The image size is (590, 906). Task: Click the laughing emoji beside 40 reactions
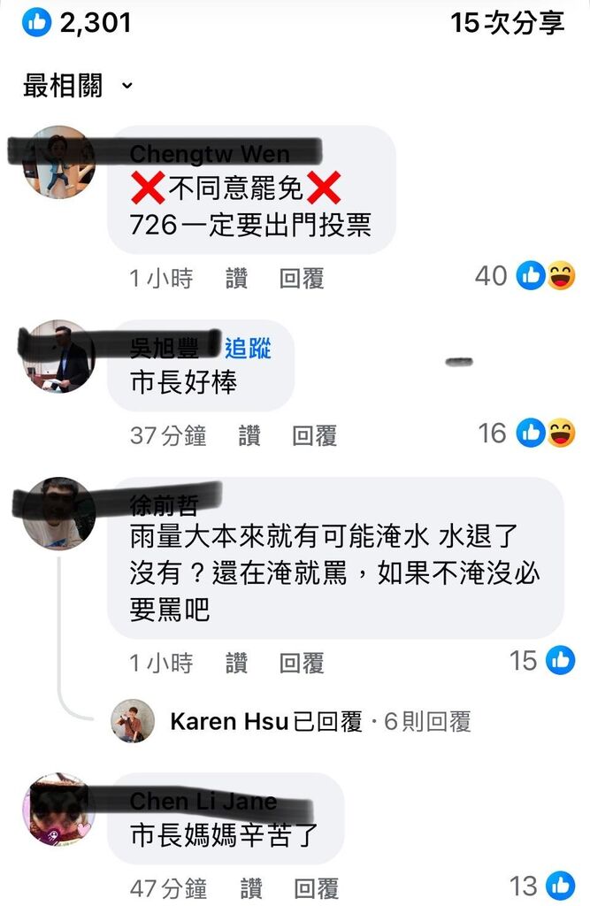point(561,276)
